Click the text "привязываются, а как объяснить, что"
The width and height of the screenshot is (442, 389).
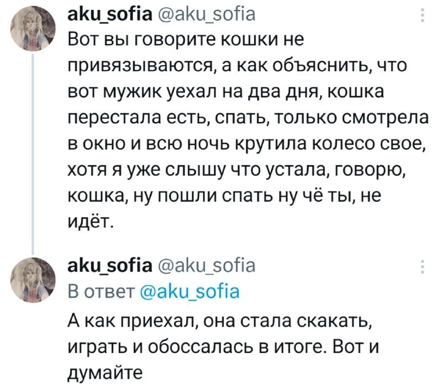pyautogui.click(x=229, y=66)
